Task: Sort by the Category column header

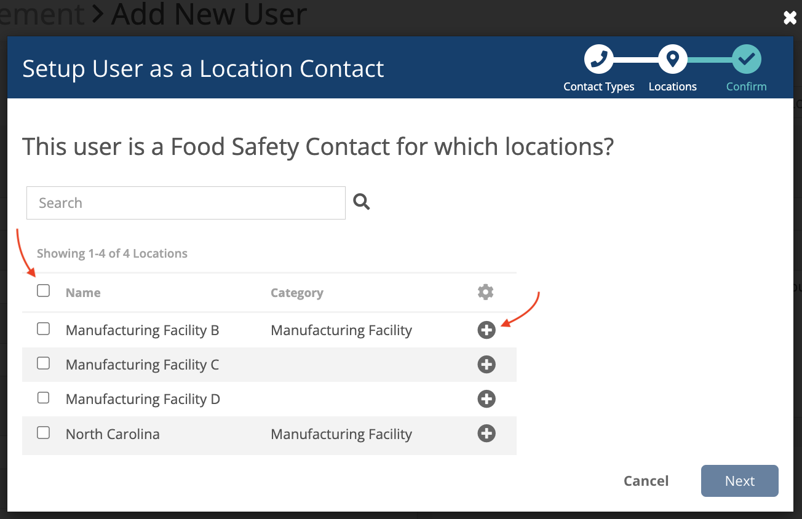Action: [x=296, y=293]
